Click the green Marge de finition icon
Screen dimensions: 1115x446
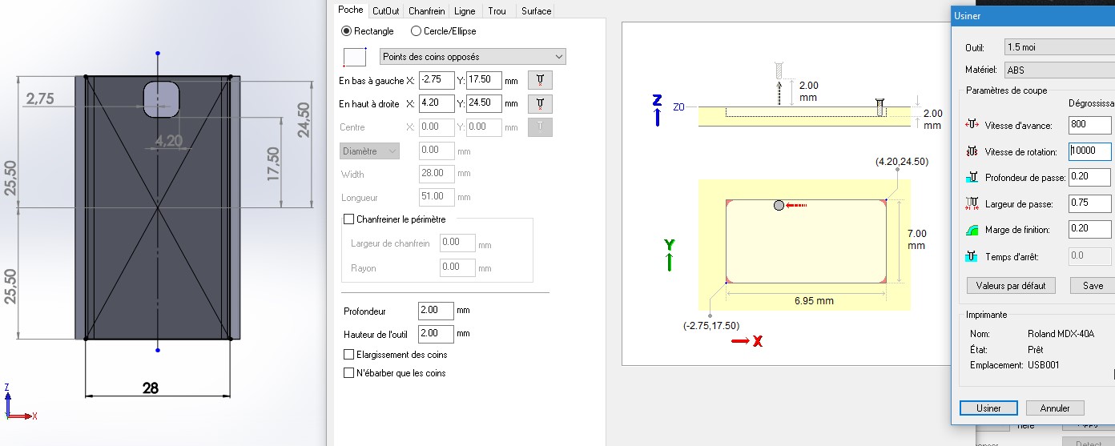click(972, 230)
